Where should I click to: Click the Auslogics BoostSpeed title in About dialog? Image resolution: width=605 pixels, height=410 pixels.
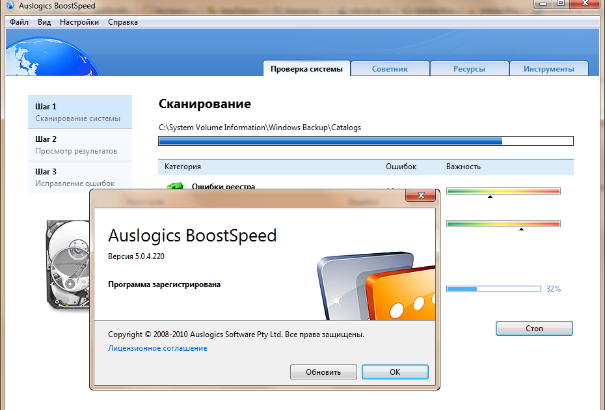tap(192, 236)
